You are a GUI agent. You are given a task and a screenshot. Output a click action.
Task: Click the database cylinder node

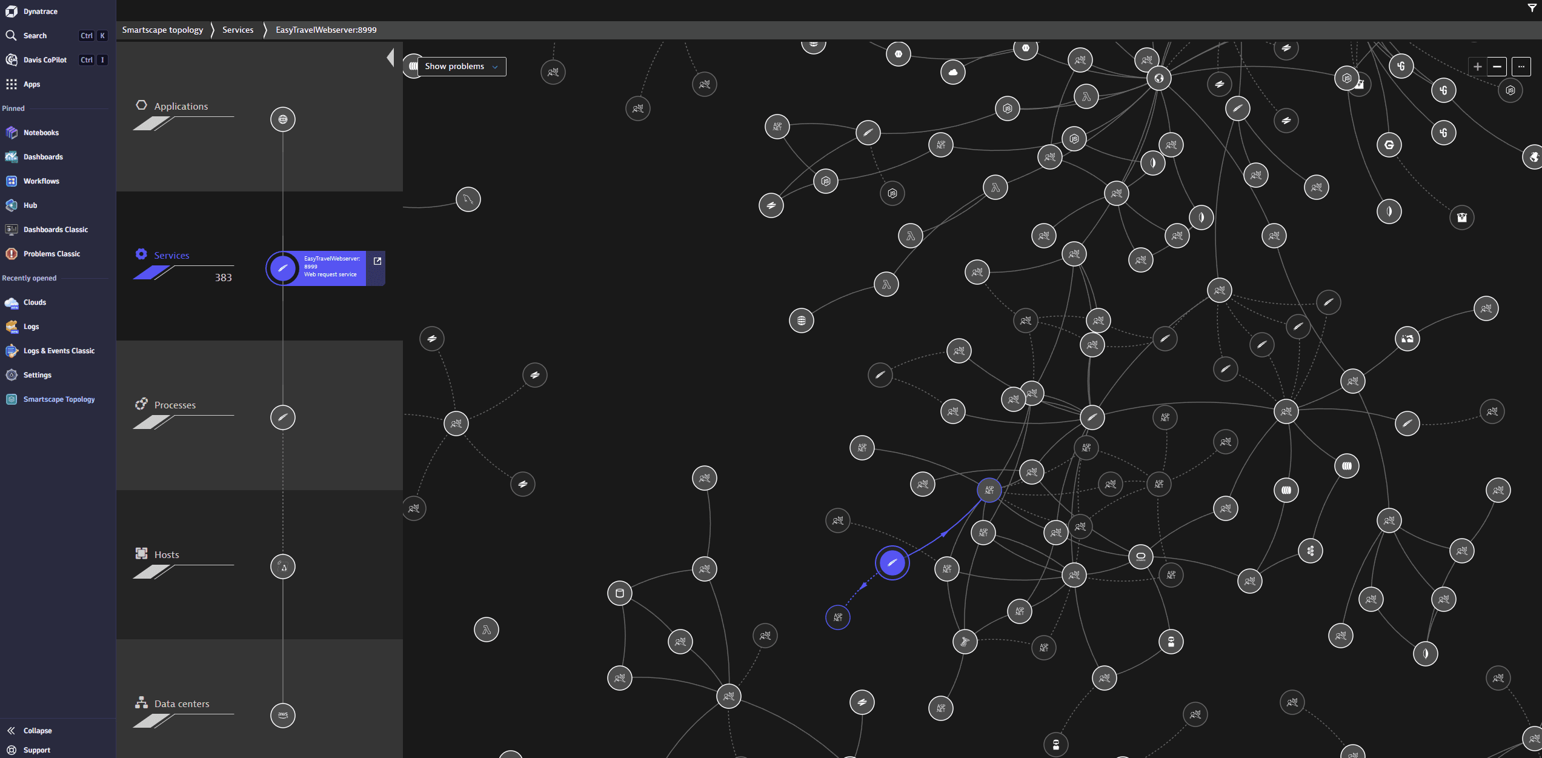coord(620,593)
